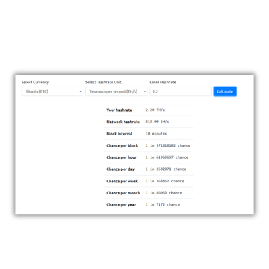Screen dimensions: 269x269
Task: Select the Your hashrate row
Action: [x=148, y=110]
